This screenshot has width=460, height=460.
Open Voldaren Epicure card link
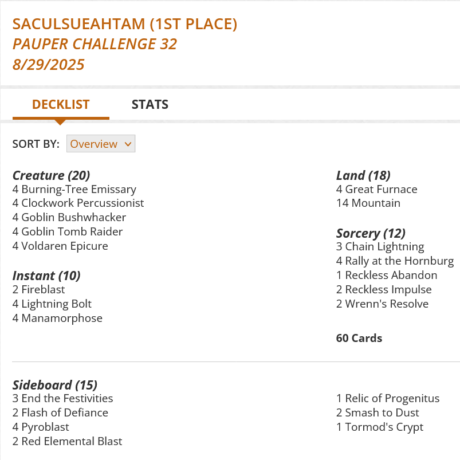pos(64,246)
